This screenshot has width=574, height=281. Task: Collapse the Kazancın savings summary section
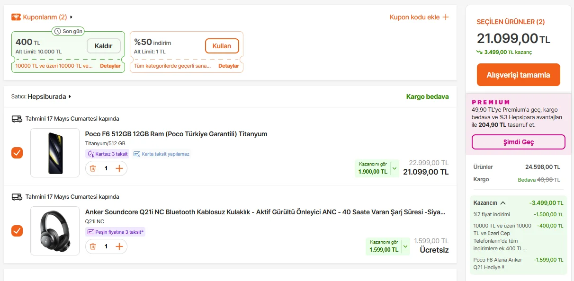point(503,203)
